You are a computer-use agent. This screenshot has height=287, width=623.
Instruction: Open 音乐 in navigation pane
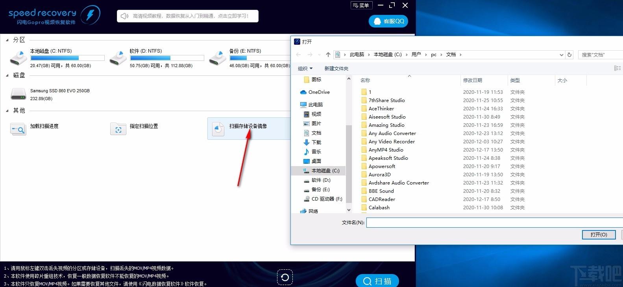pyautogui.click(x=312, y=152)
